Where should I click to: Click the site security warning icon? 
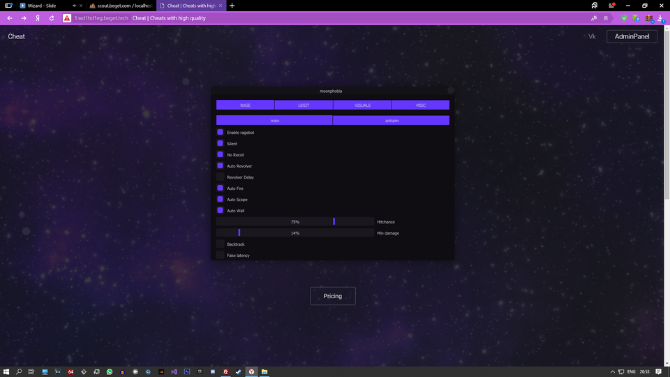[66, 18]
